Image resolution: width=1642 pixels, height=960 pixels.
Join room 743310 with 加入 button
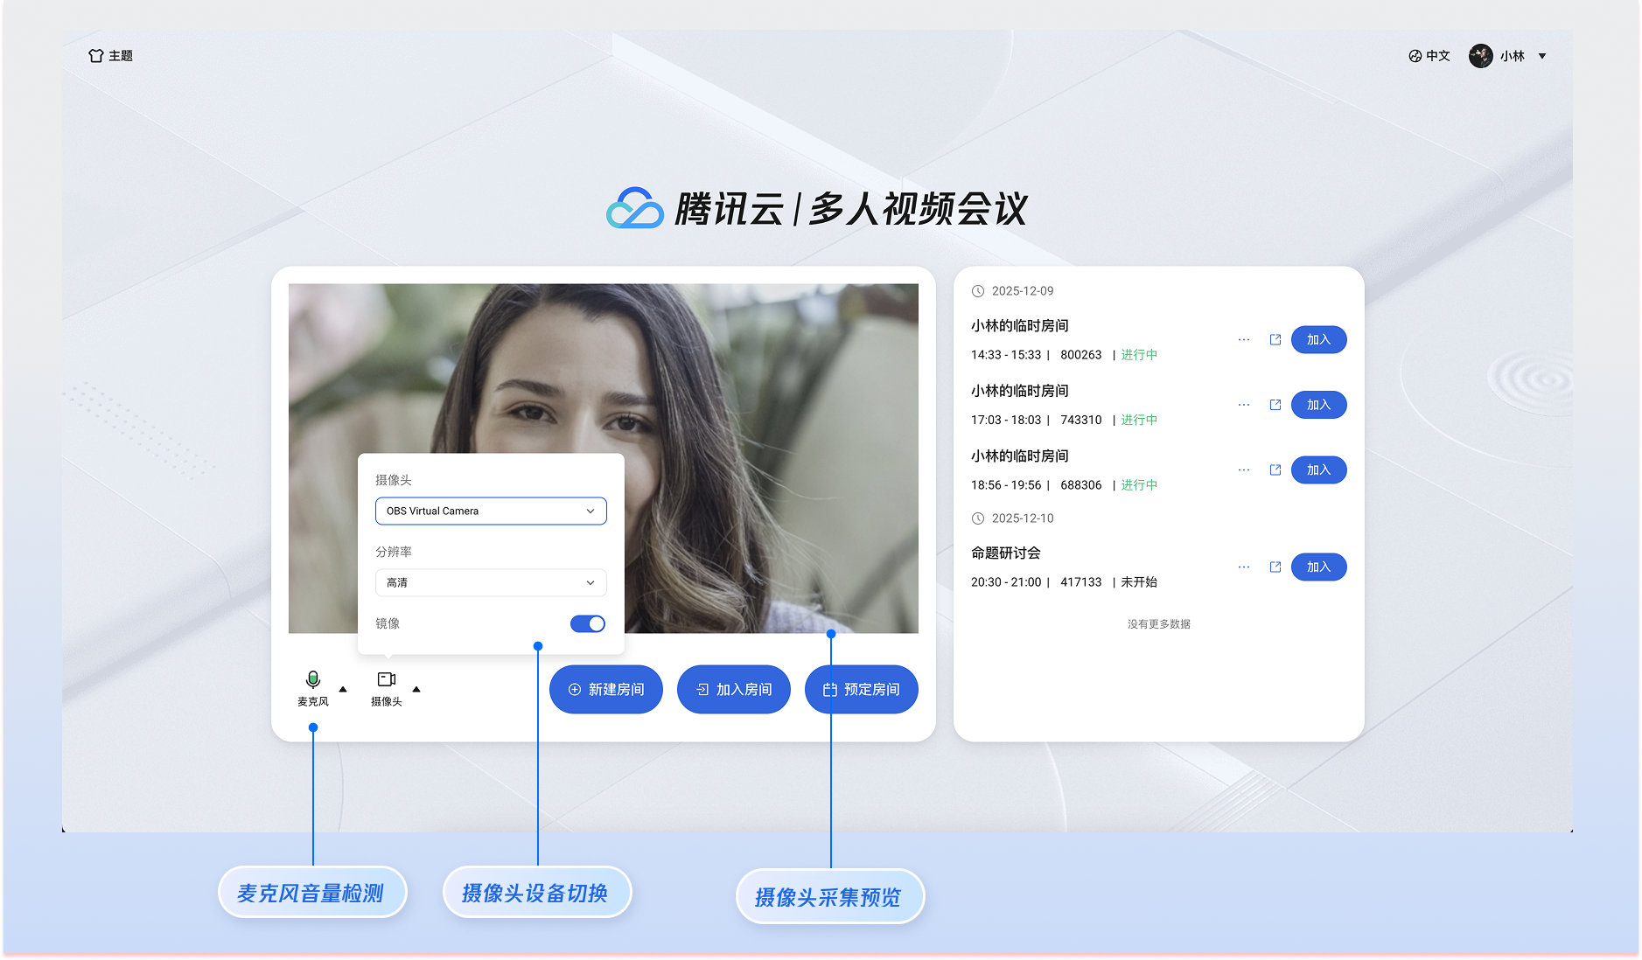coord(1319,405)
